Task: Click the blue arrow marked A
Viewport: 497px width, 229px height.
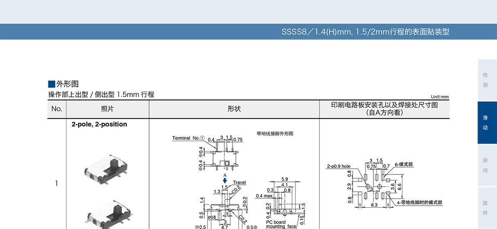Action: pos(225,180)
